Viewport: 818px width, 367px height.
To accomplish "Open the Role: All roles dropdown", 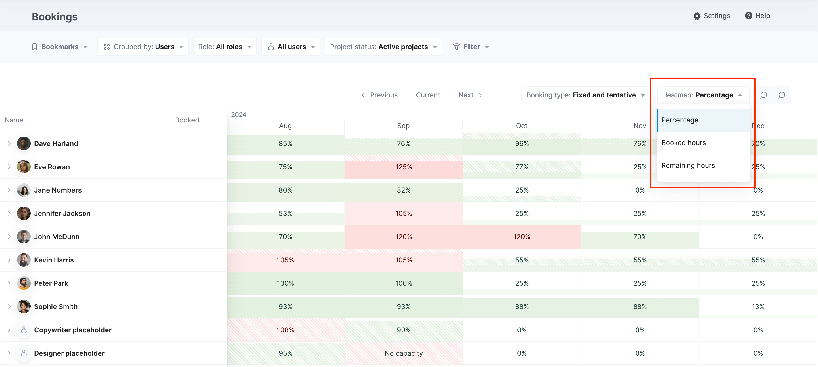I will tap(225, 47).
